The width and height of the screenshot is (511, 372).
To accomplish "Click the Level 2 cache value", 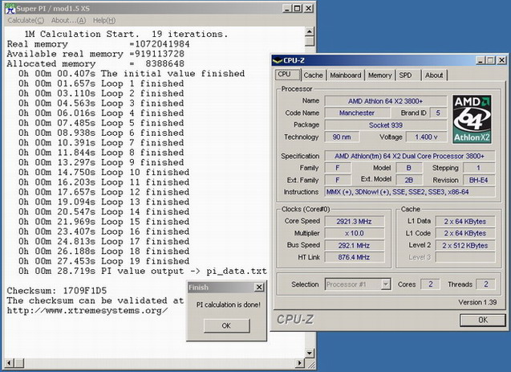I will pos(465,245).
